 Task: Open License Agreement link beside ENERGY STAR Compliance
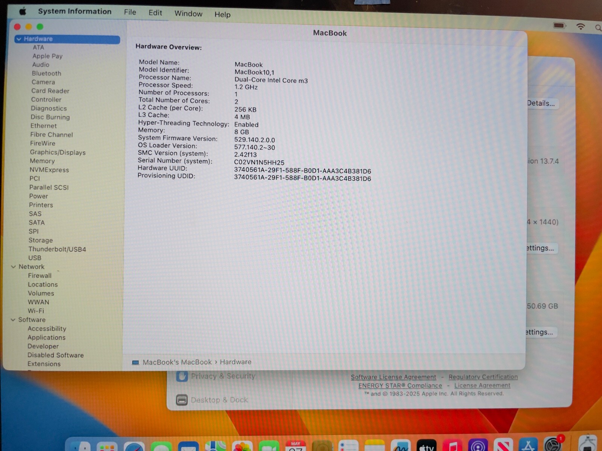[x=482, y=385]
